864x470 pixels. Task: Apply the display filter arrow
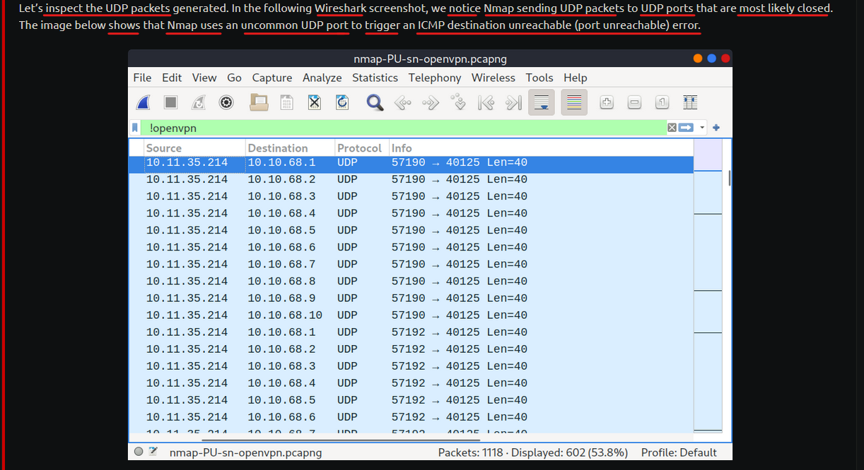pyautogui.click(x=684, y=128)
